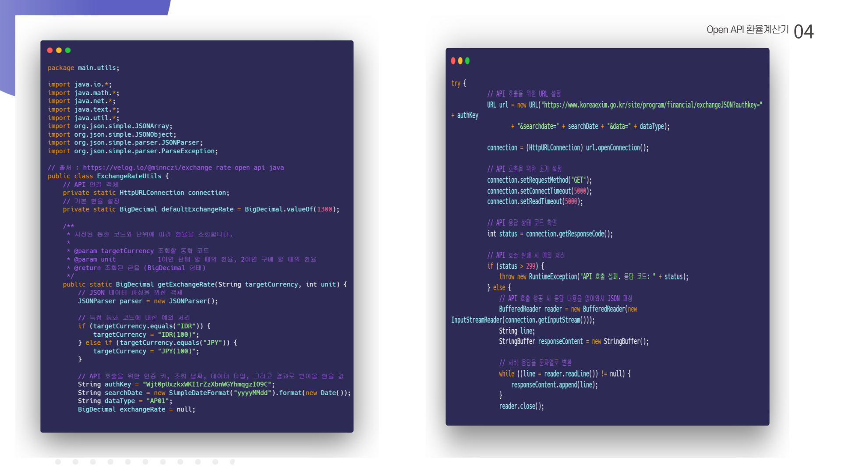Screen dimensions: 841x473
Task: Click green dot on right code window
Action: point(467,61)
